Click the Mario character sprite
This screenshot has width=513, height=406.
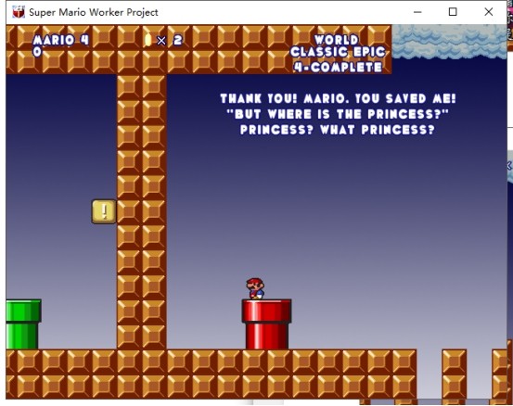tap(255, 288)
